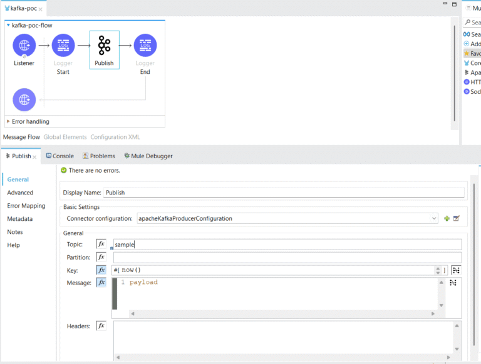Image resolution: width=481 pixels, height=364 pixels.
Task: Maximize the editor pane
Action: click(x=454, y=4)
